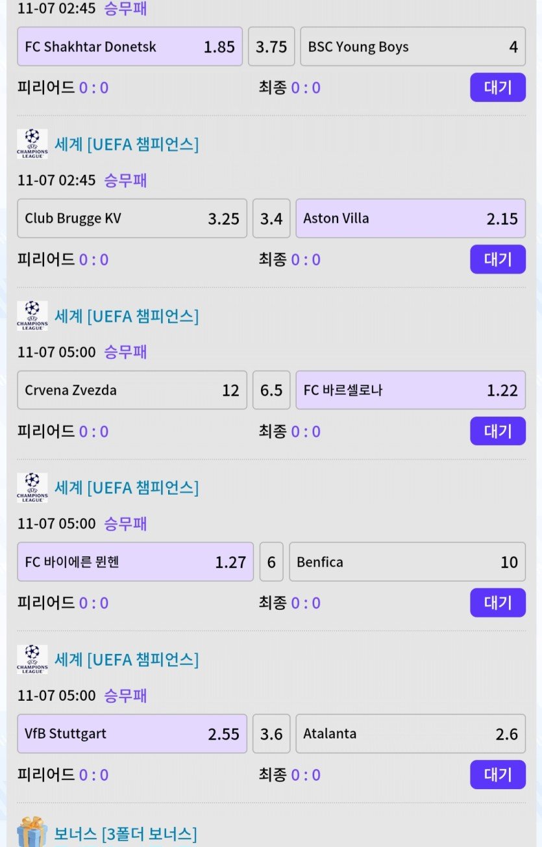The width and height of the screenshot is (542, 847).
Task: Open 세계 [UEFA 챔피언스] link above Club Brugge
Action: pos(127,144)
